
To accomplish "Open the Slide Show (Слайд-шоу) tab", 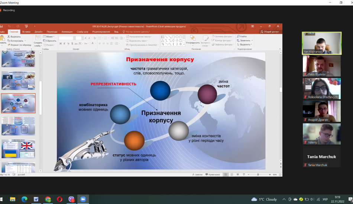I will (82, 32).
